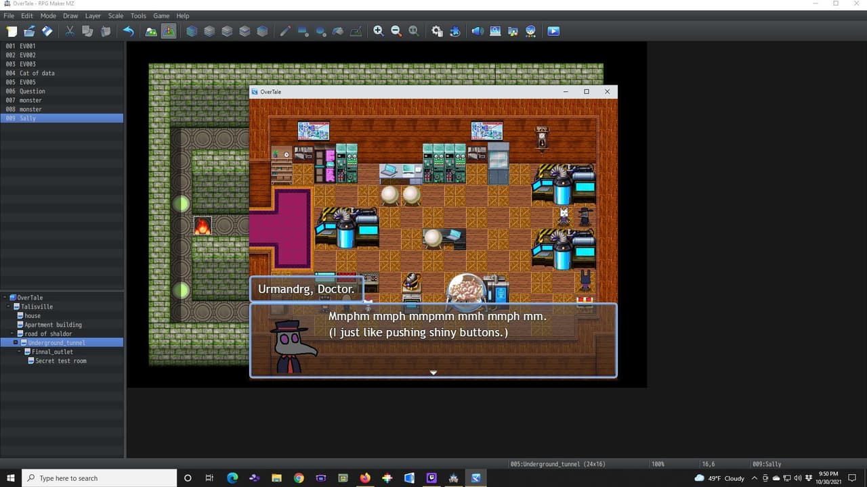Image resolution: width=867 pixels, height=487 pixels.
Task: Select the Pencil drawing tool
Action: tap(285, 31)
